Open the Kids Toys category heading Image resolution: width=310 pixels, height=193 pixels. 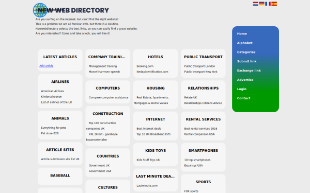[x=156, y=151]
